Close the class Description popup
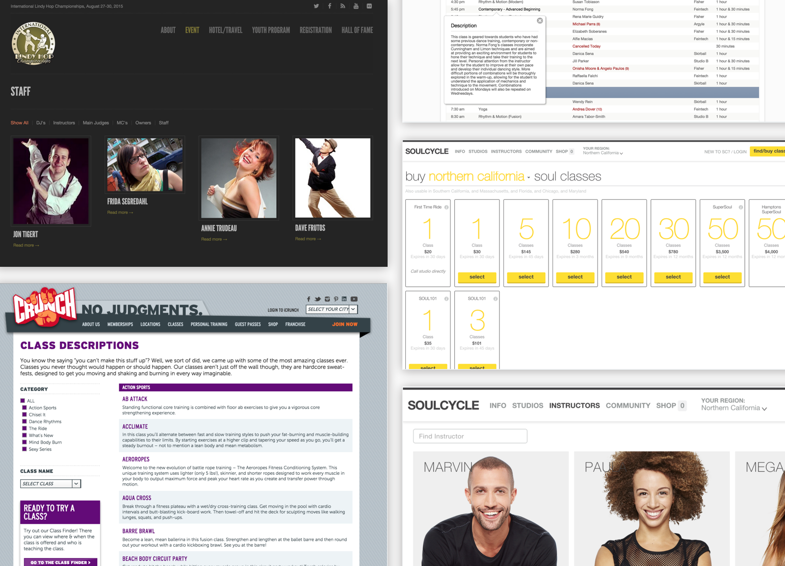 [540, 21]
